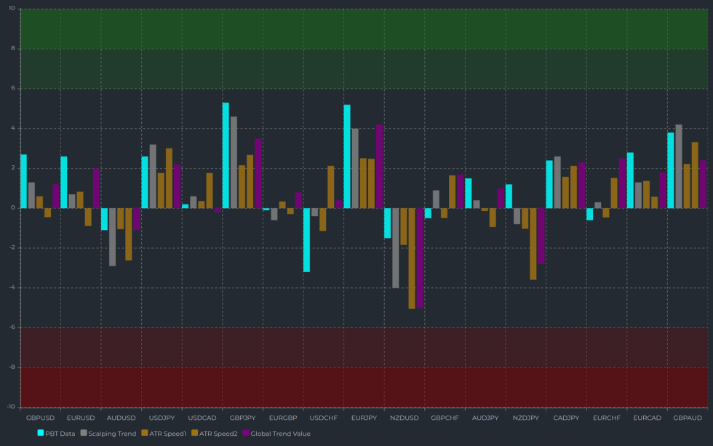Click the gold swatch next to ATR Speed2
The height and width of the screenshot is (446, 713).
(194, 433)
